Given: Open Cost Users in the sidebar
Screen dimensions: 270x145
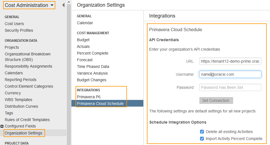Looking at the screenshot, I should point(14,24).
